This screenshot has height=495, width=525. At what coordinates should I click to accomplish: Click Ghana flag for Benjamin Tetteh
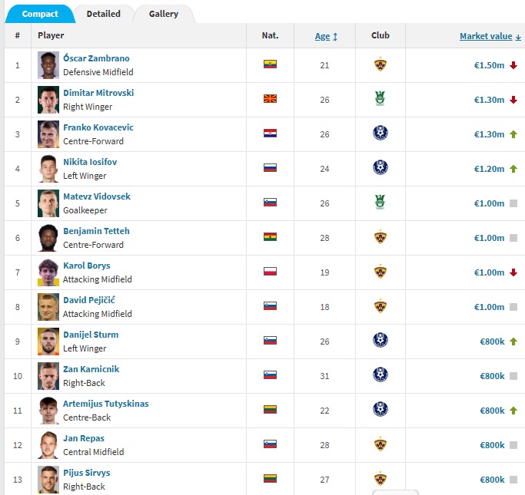270,237
